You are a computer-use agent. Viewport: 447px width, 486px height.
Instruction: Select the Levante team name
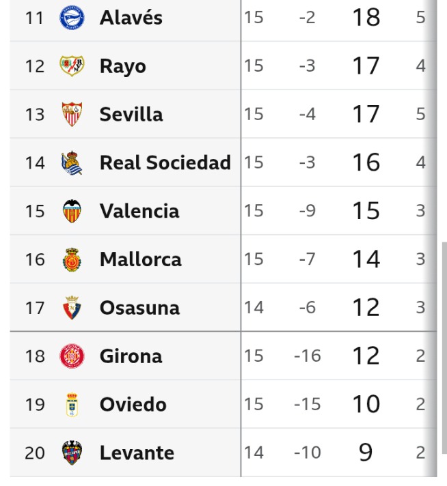tap(137, 453)
